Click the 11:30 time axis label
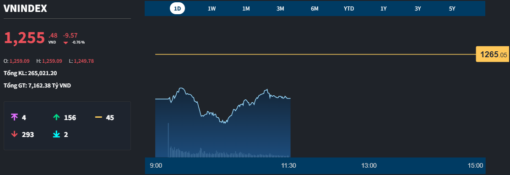The width and height of the screenshot is (510, 175). click(x=288, y=165)
